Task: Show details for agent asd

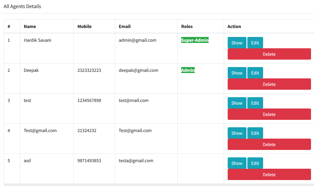Action: [x=237, y=163]
